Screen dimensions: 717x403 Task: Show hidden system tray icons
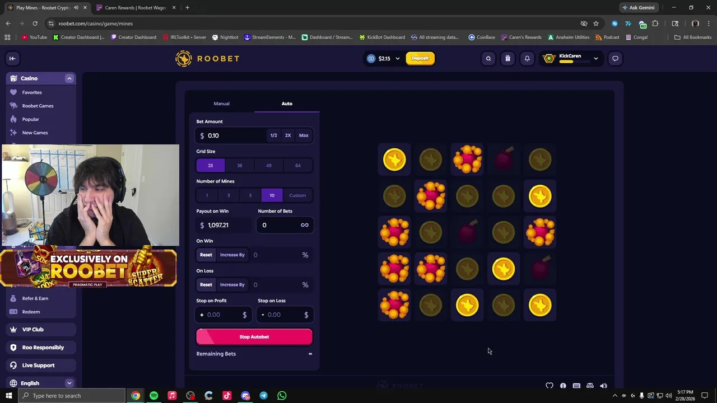pyautogui.click(x=615, y=396)
